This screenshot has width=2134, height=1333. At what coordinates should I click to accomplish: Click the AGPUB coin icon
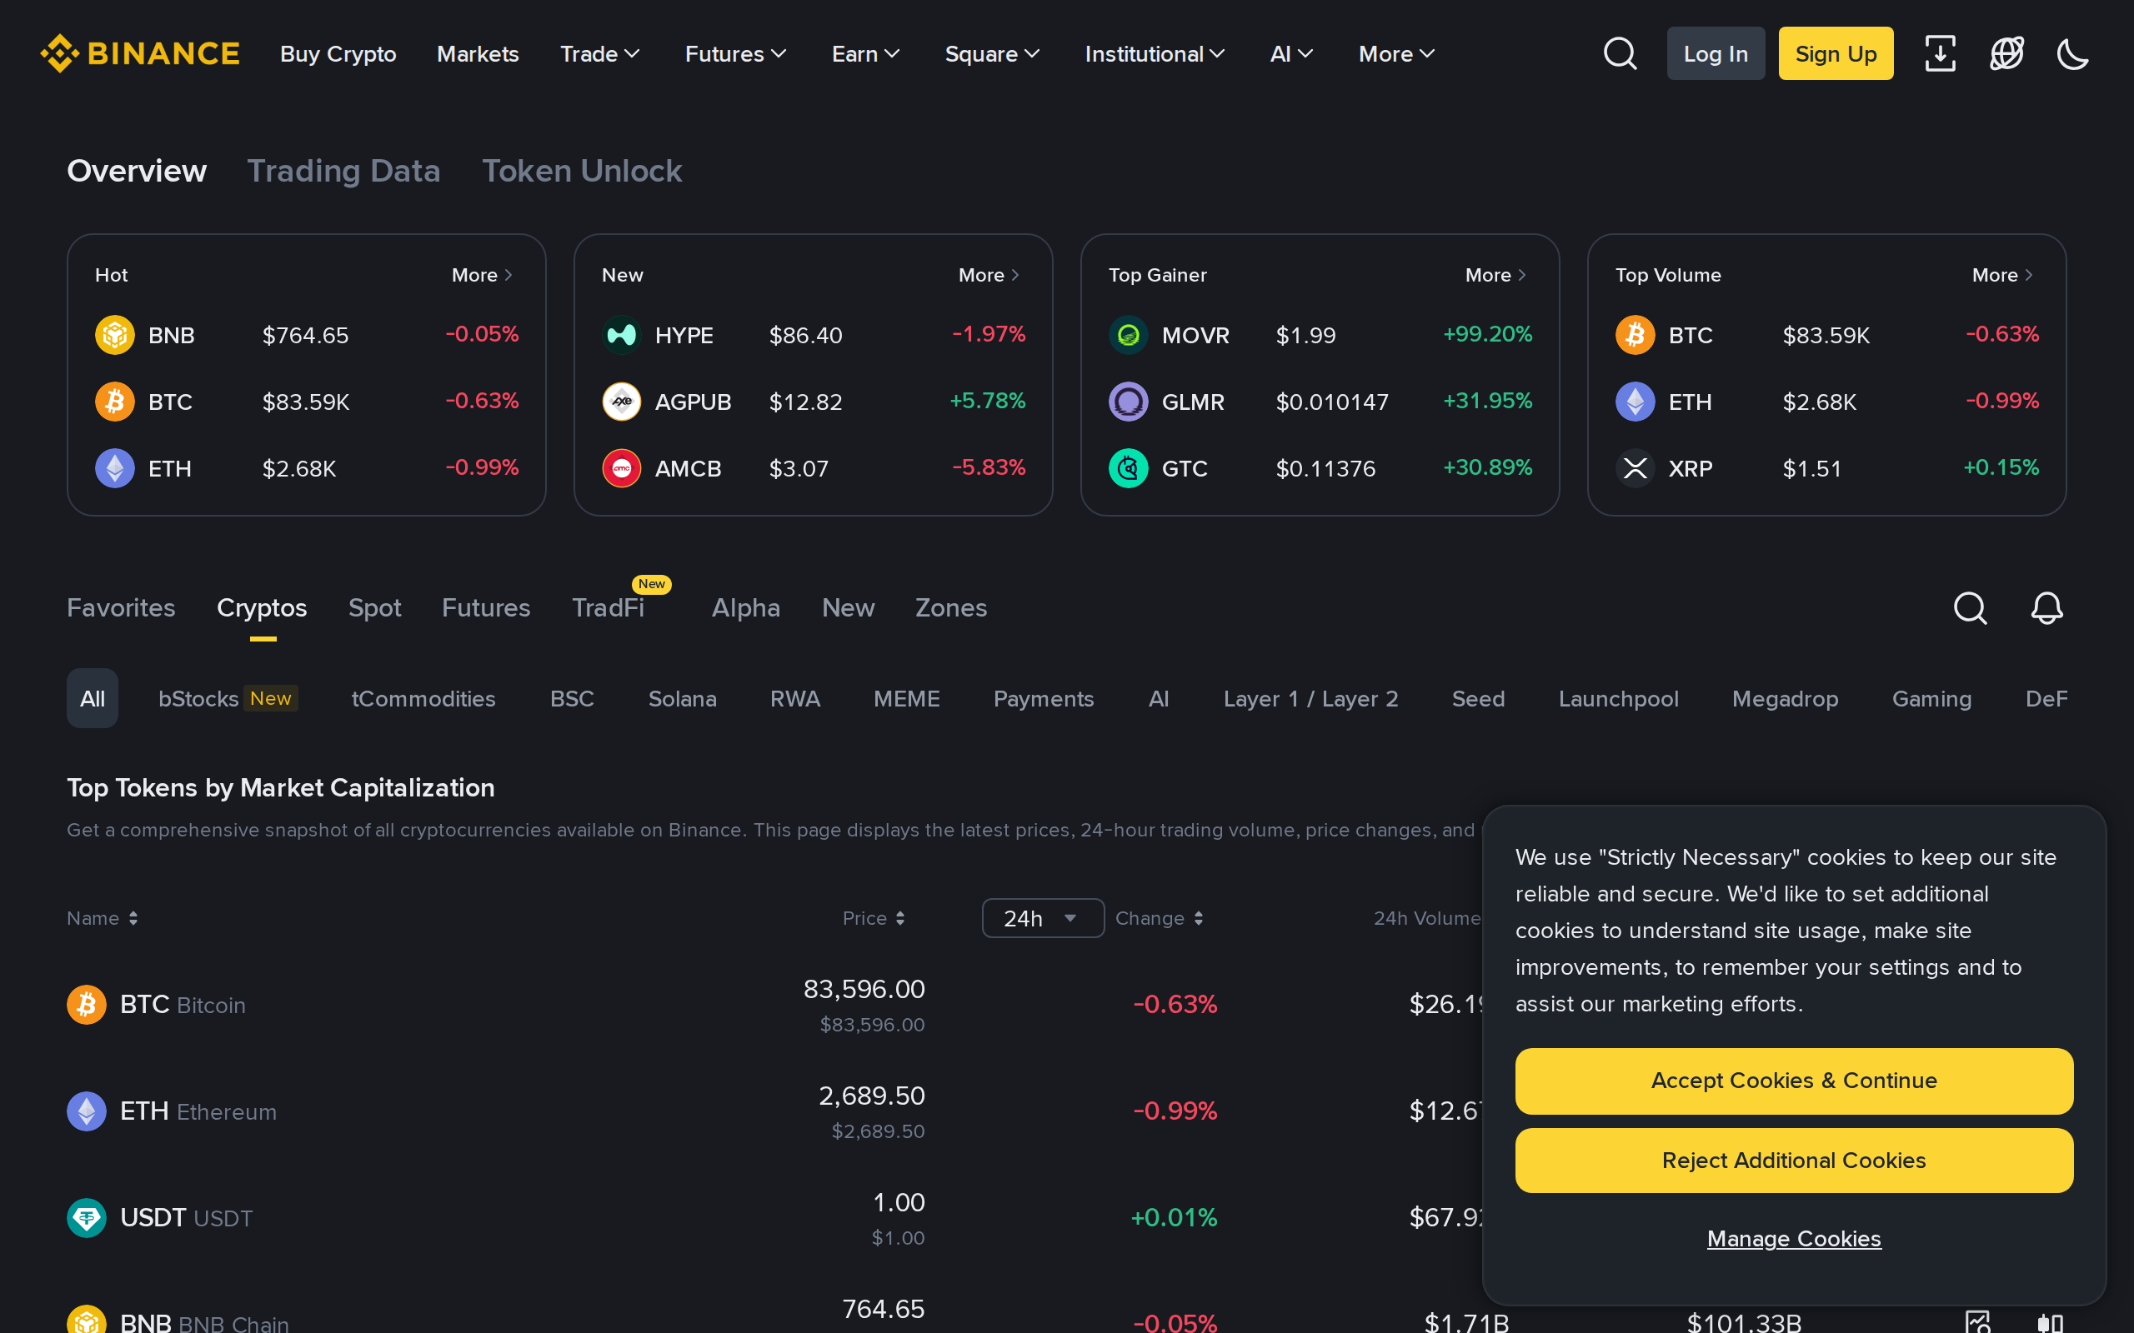(x=622, y=402)
